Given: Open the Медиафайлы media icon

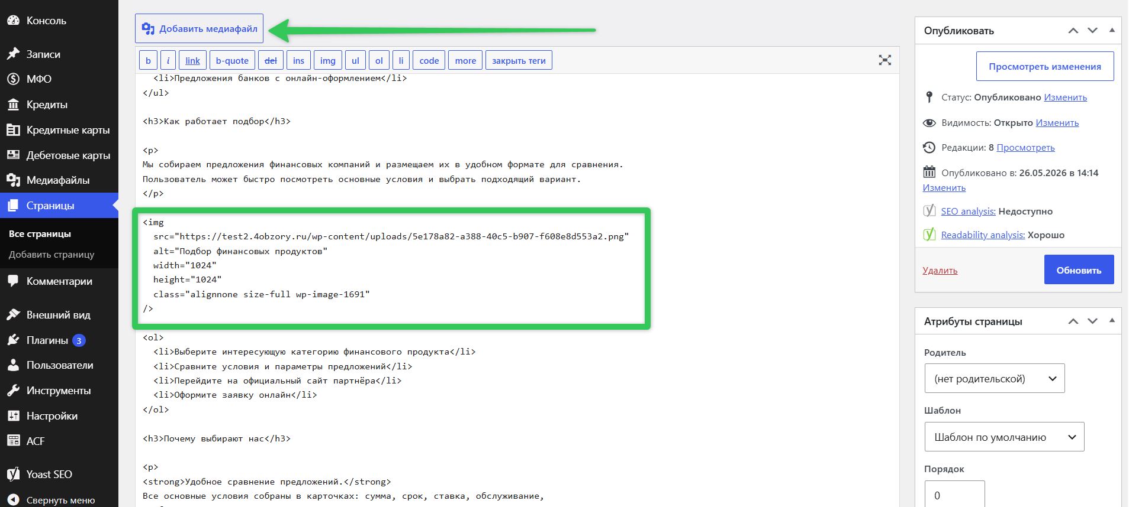Looking at the screenshot, I should tap(13, 180).
